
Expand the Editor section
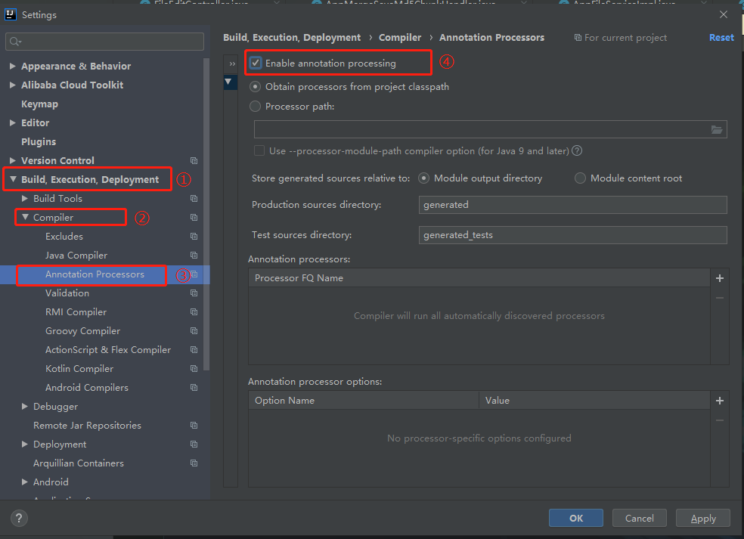(x=13, y=123)
